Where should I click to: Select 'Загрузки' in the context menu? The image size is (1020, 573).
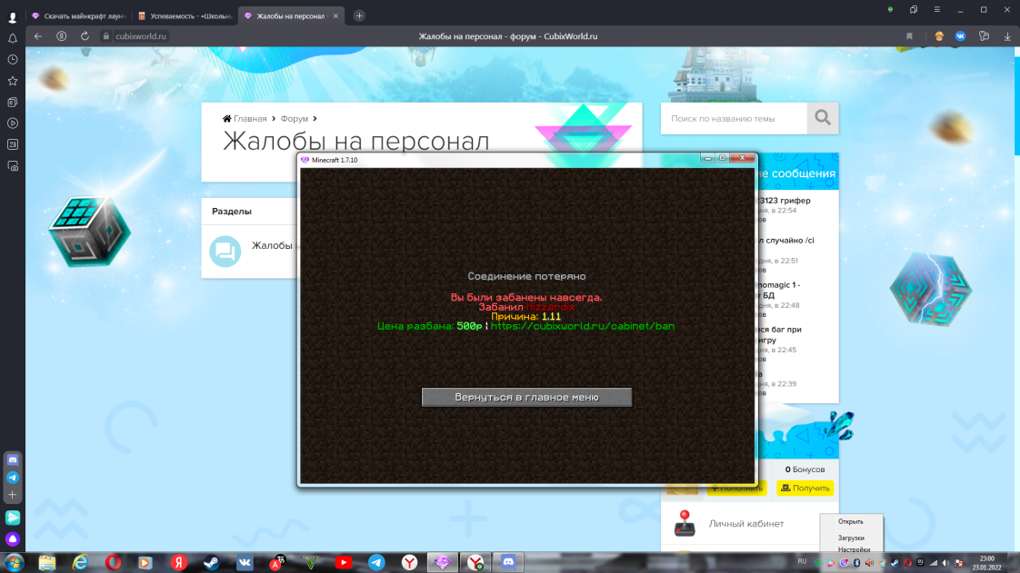851,538
